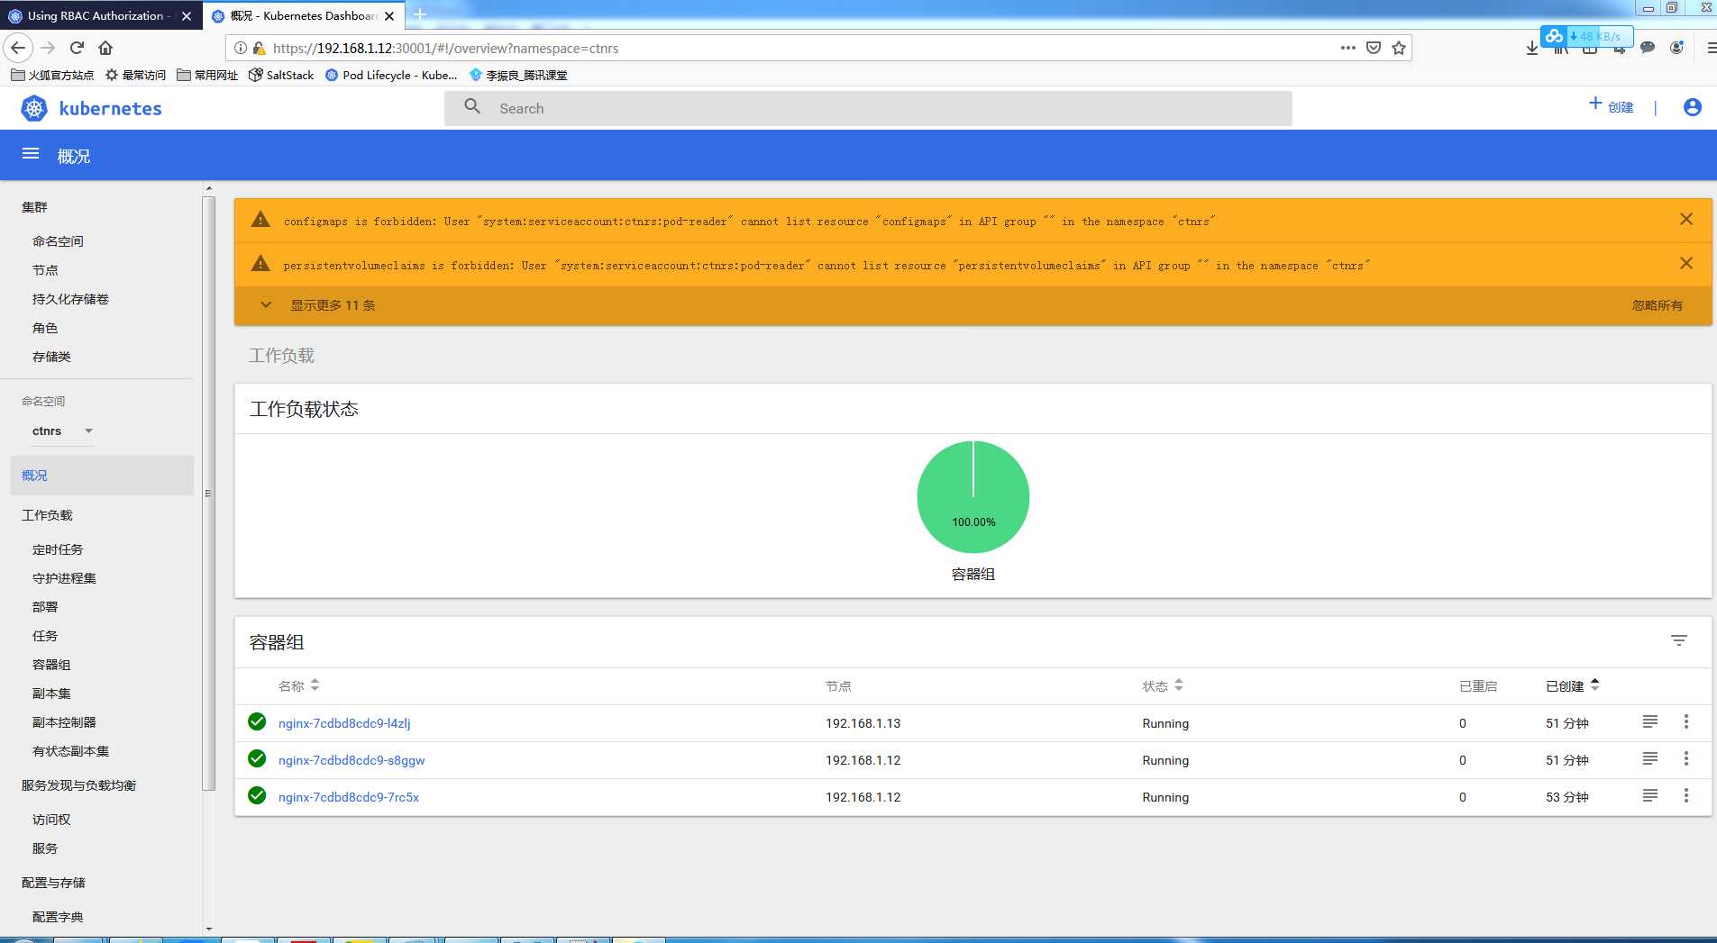Open 容器组 in the sidebar
Image resolution: width=1717 pixels, height=943 pixels.
pos(51,665)
